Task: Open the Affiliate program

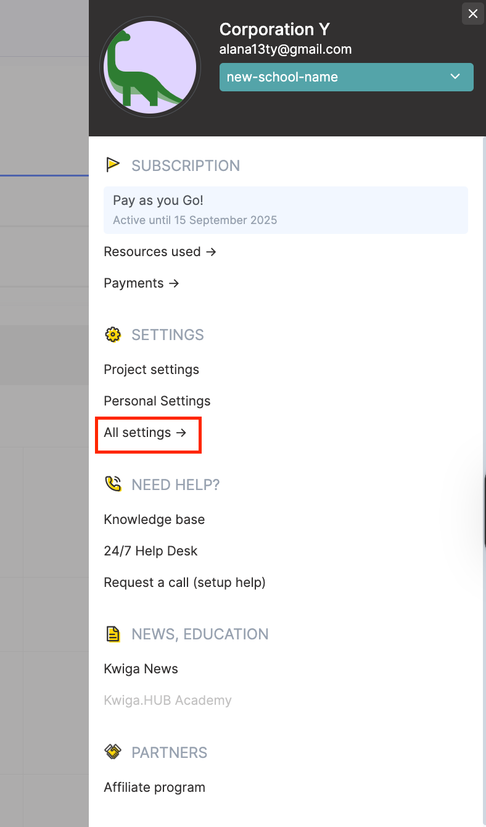Action: [x=154, y=788]
